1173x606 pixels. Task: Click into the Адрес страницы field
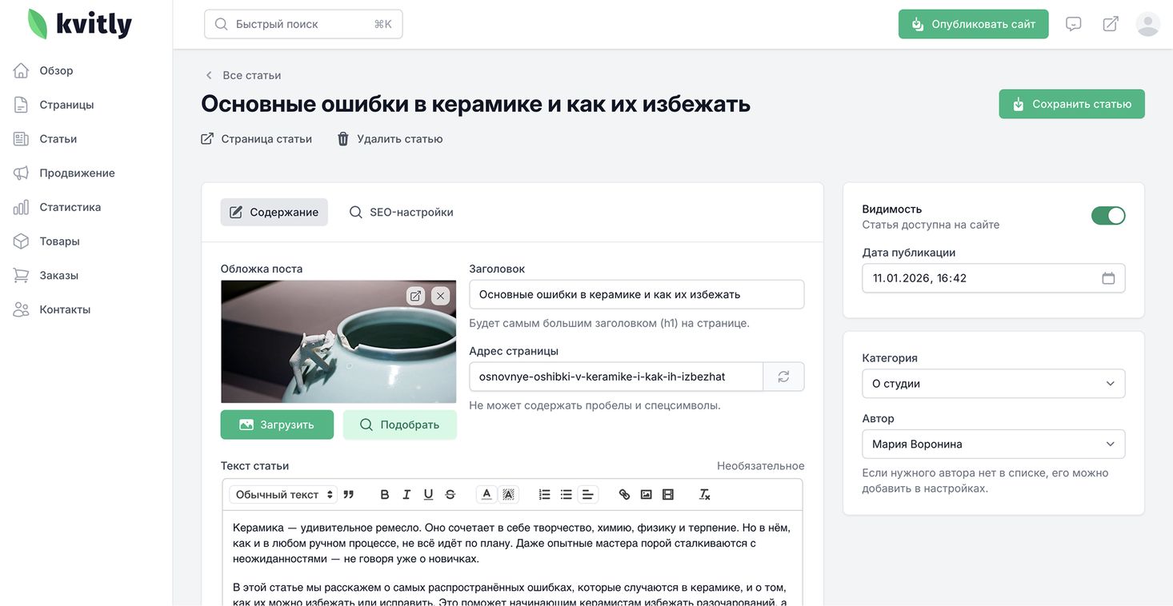click(x=616, y=377)
